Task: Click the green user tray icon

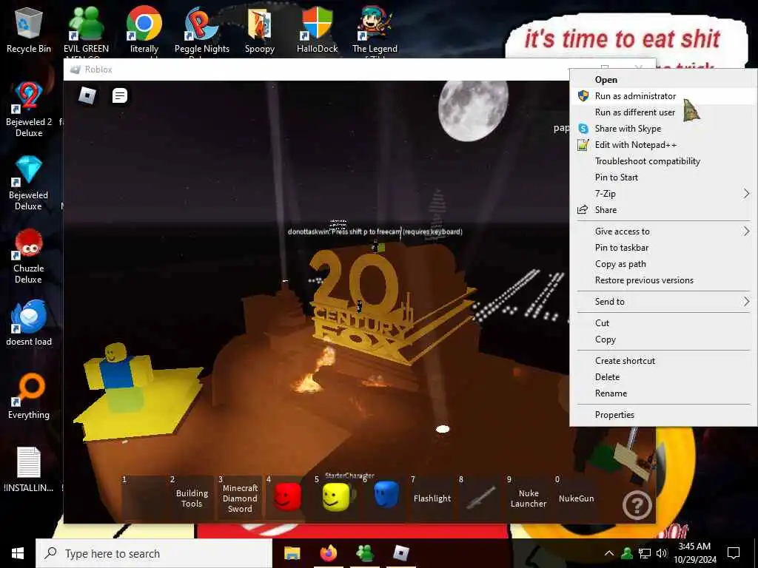Action: point(627,553)
